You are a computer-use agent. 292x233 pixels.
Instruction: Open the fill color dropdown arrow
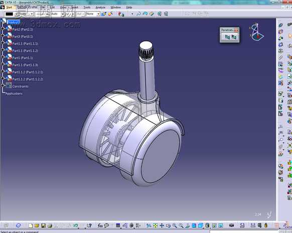16,14
